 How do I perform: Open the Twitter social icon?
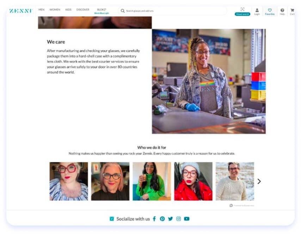point(171,219)
